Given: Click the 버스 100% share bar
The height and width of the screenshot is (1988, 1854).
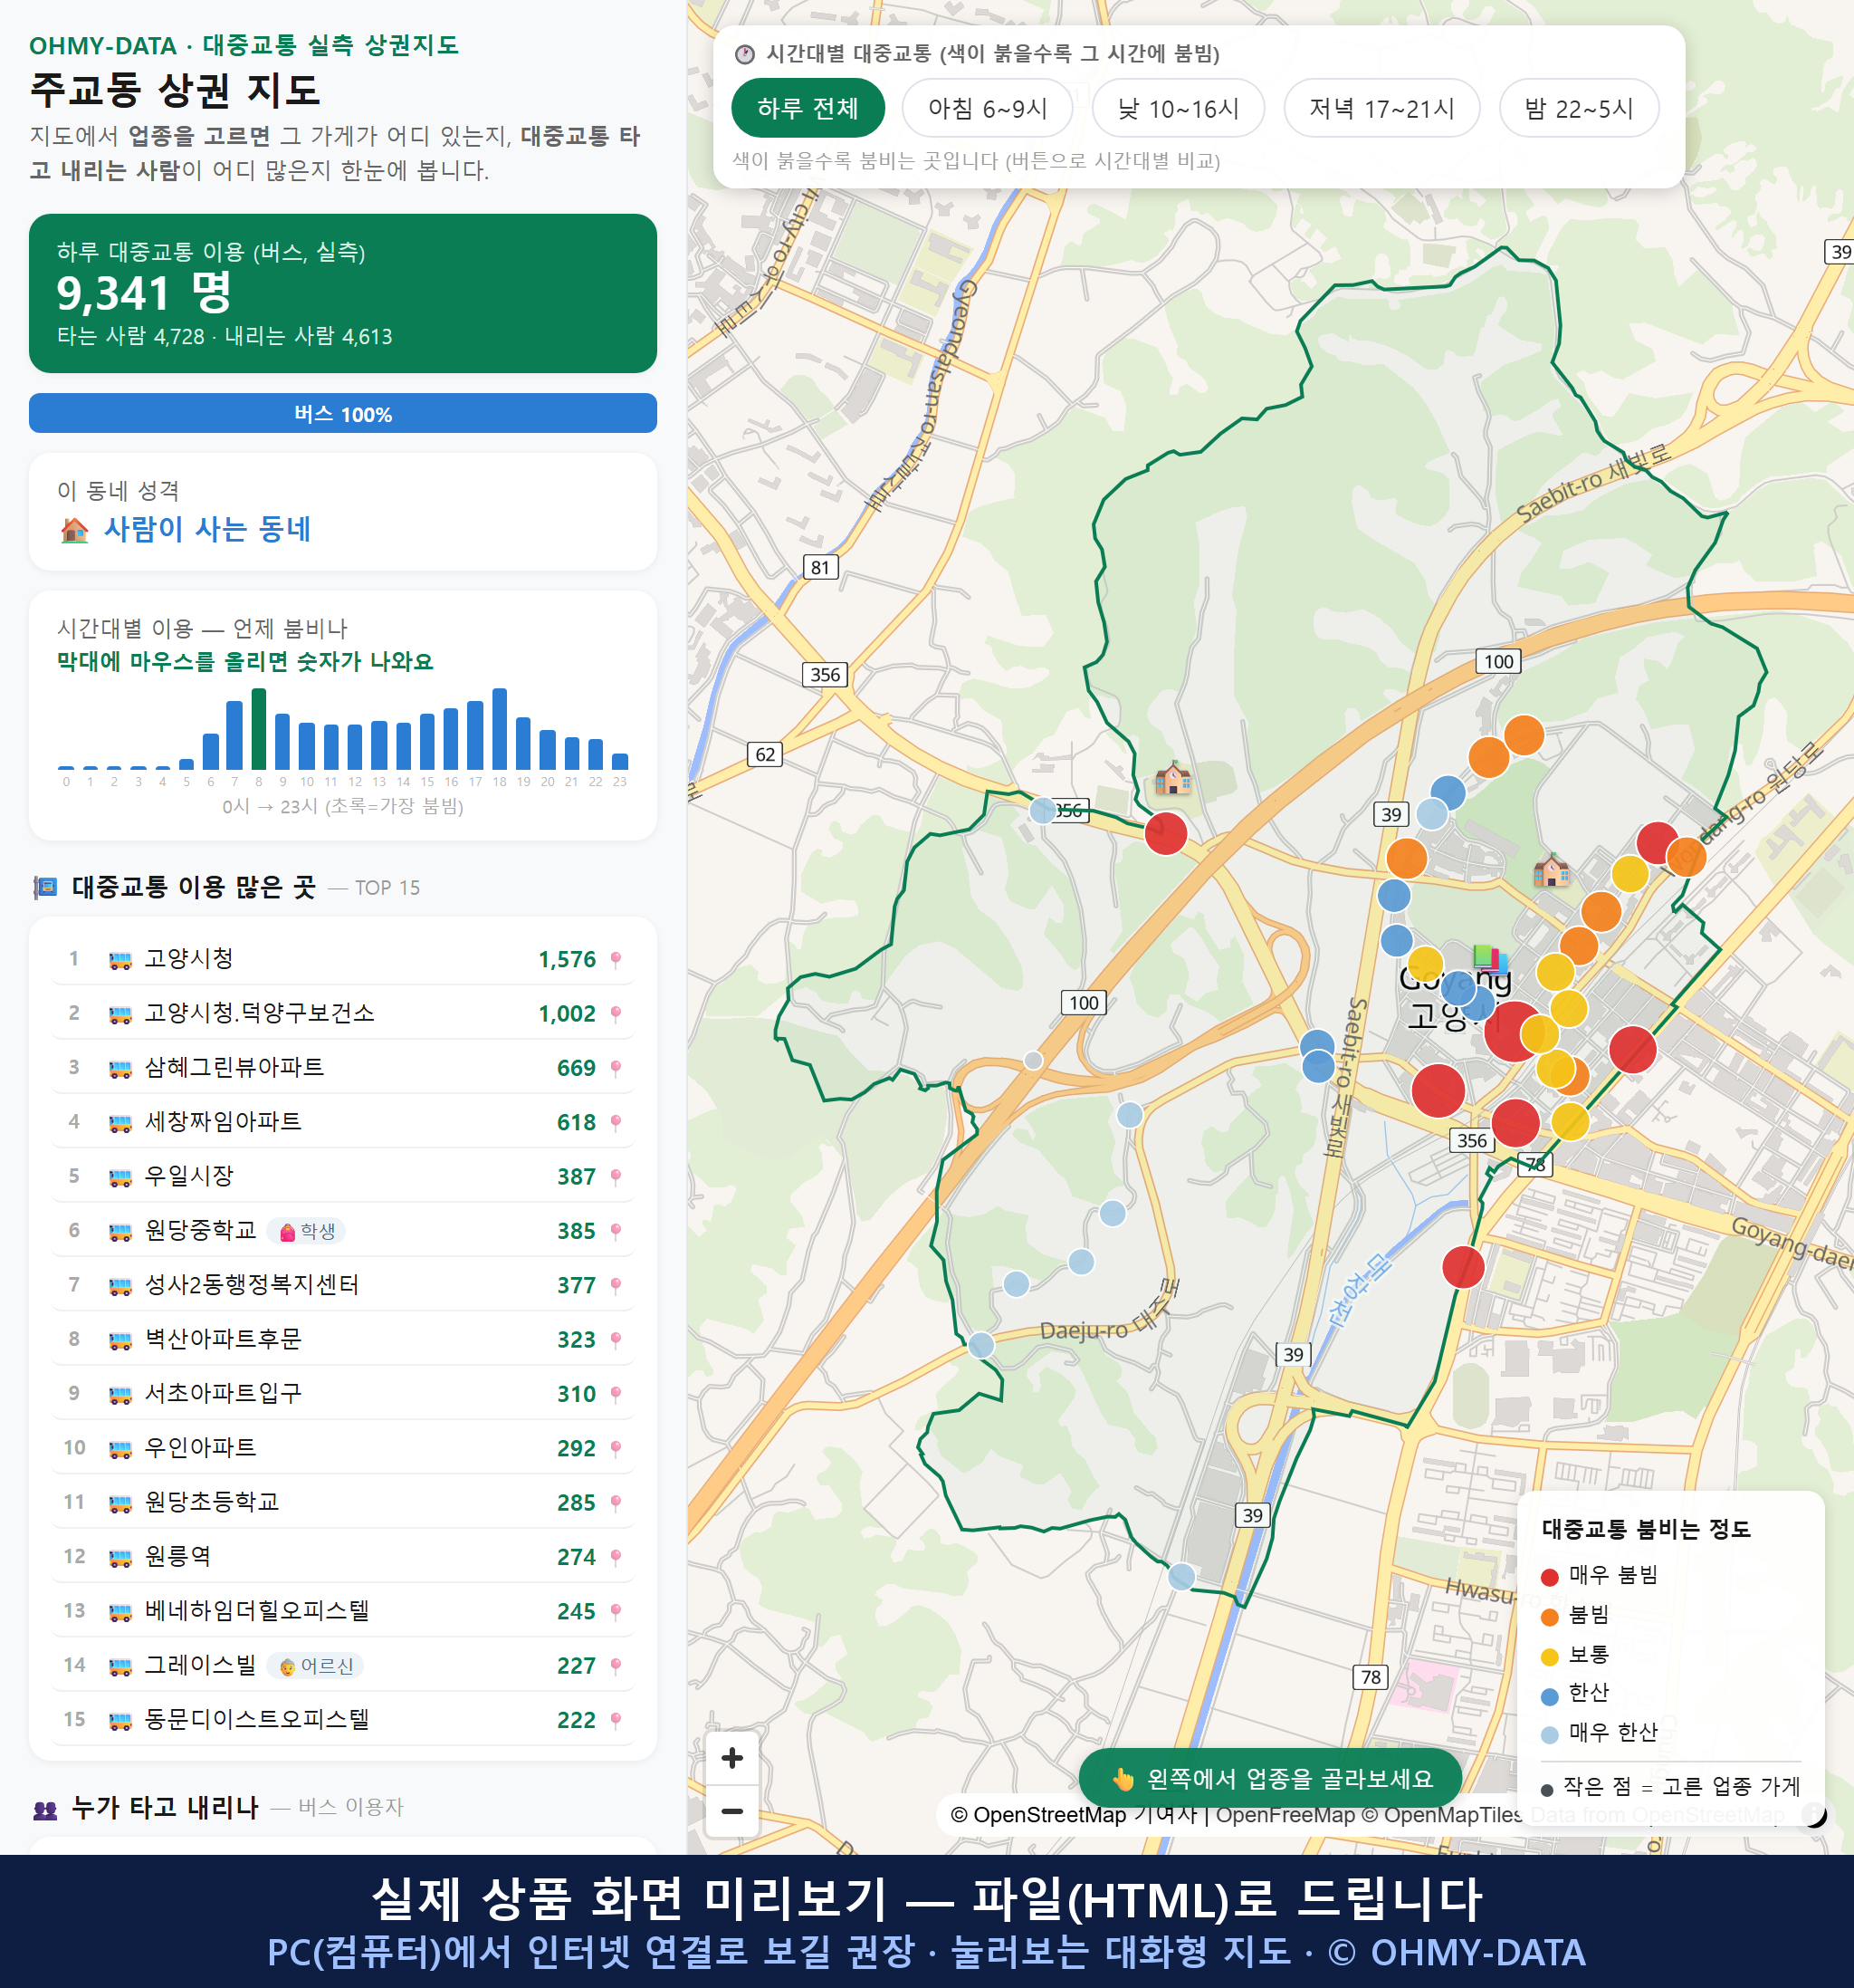Looking at the screenshot, I should point(342,413).
